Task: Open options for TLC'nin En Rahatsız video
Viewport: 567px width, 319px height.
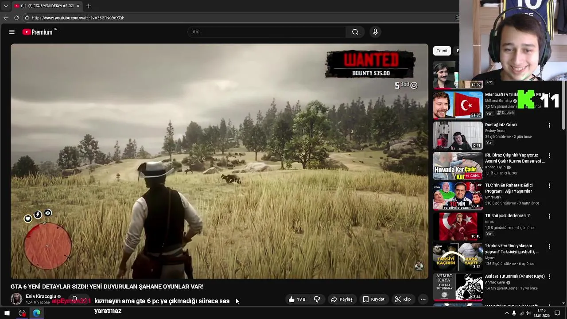Action: click(550, 186)
